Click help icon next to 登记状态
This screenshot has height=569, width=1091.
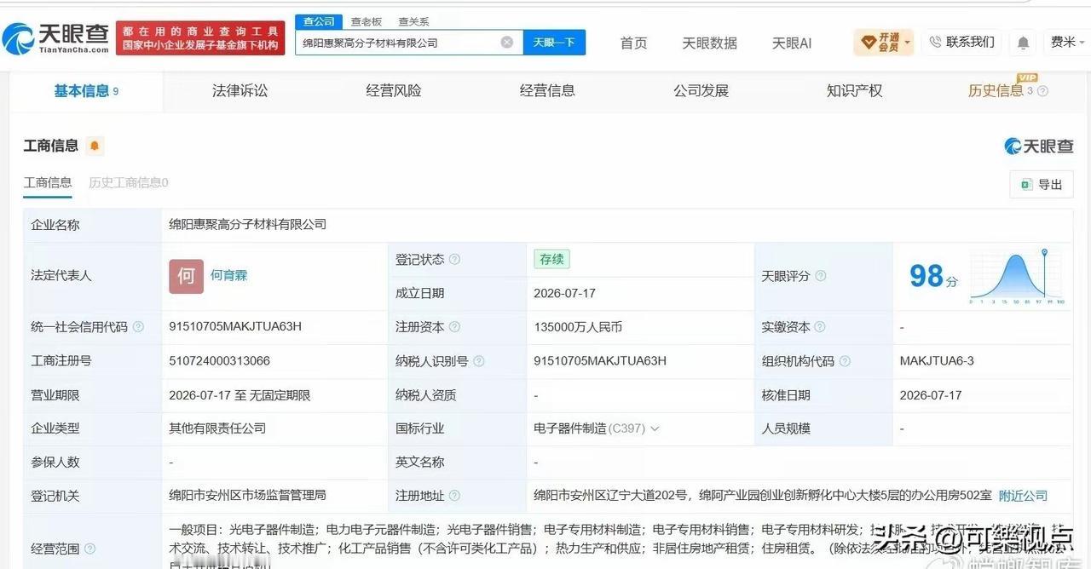pos(455,259)
